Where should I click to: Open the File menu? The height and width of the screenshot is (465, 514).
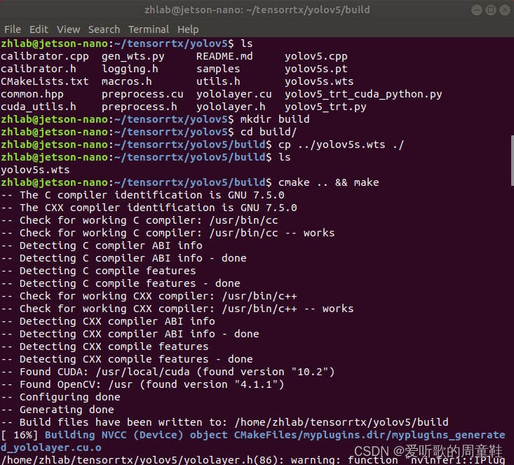click(x=13, y=29)
